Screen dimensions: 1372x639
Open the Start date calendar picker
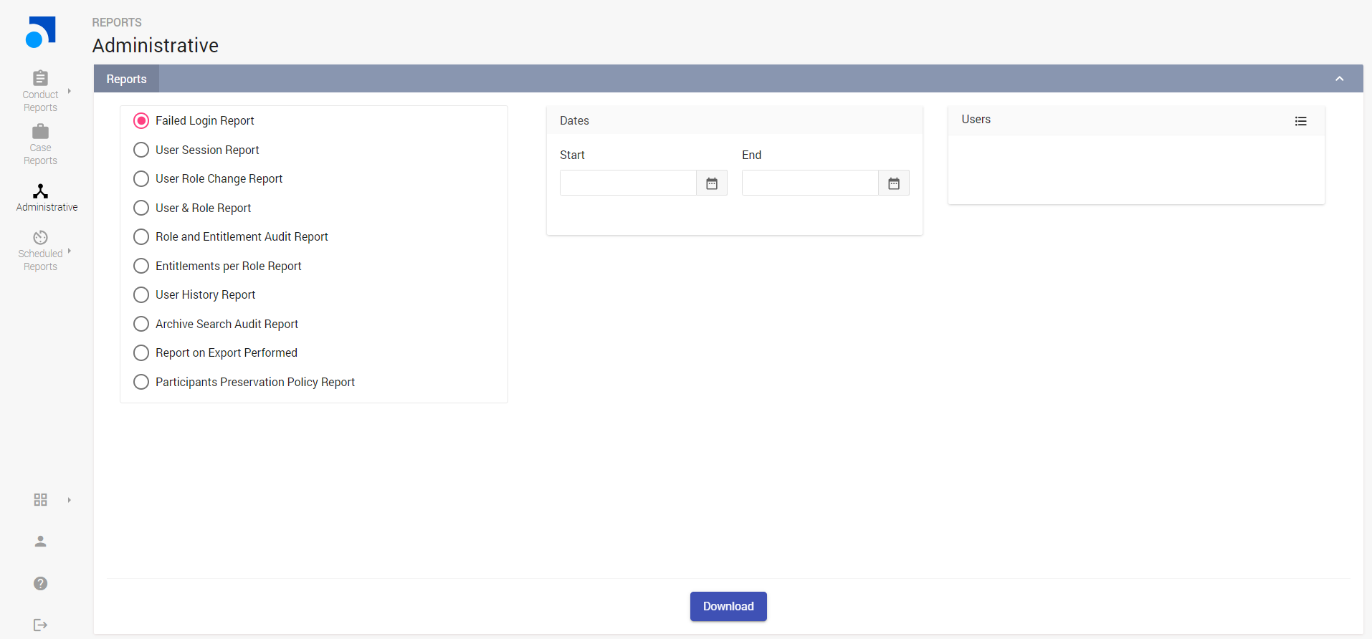pyautogui.click(x=712, y=183)
